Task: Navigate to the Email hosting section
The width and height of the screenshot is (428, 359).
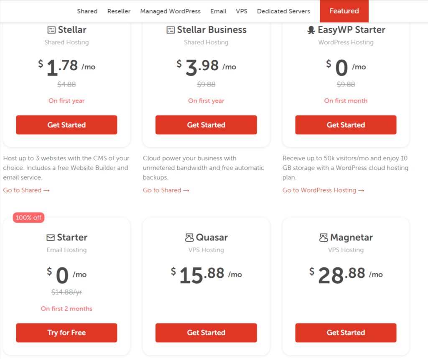Action: pos(218,11)
